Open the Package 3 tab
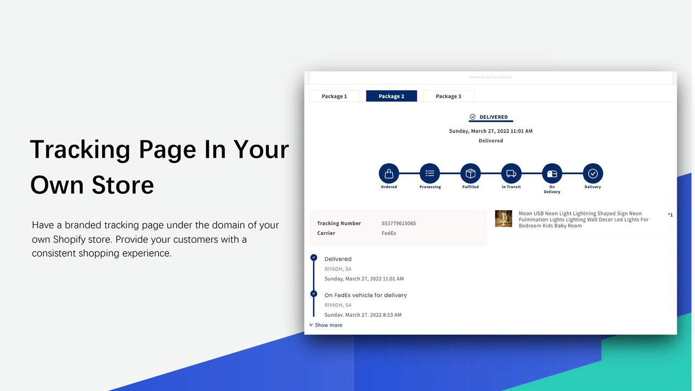 [448, 96]
